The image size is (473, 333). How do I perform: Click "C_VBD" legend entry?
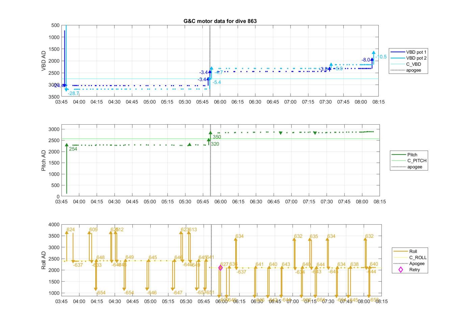pyautogui.click(x=414, y=64)
